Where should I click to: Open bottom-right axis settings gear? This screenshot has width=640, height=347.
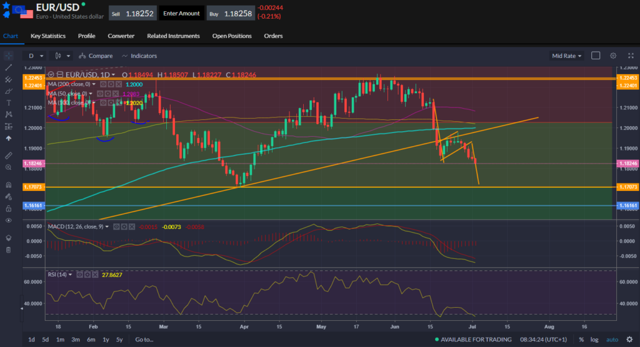629,340
